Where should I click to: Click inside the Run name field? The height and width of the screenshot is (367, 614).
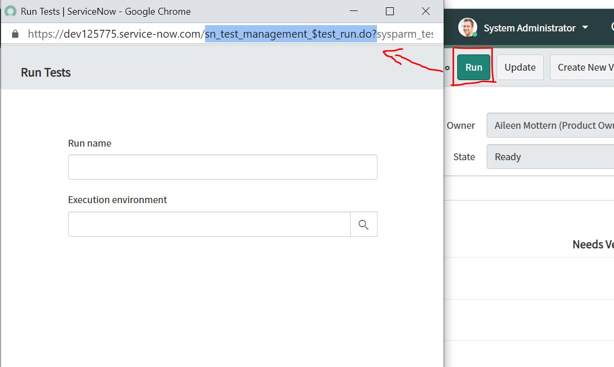[222, 166]
